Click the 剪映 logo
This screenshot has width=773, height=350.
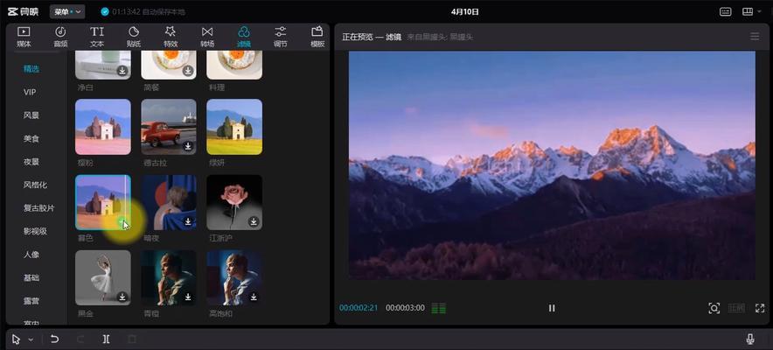[24, 11]
